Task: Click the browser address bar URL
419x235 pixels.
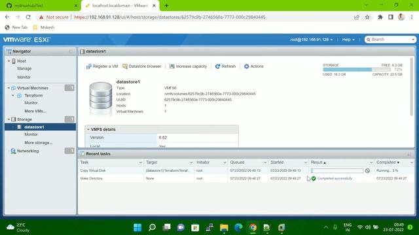Action: point(170,17)
